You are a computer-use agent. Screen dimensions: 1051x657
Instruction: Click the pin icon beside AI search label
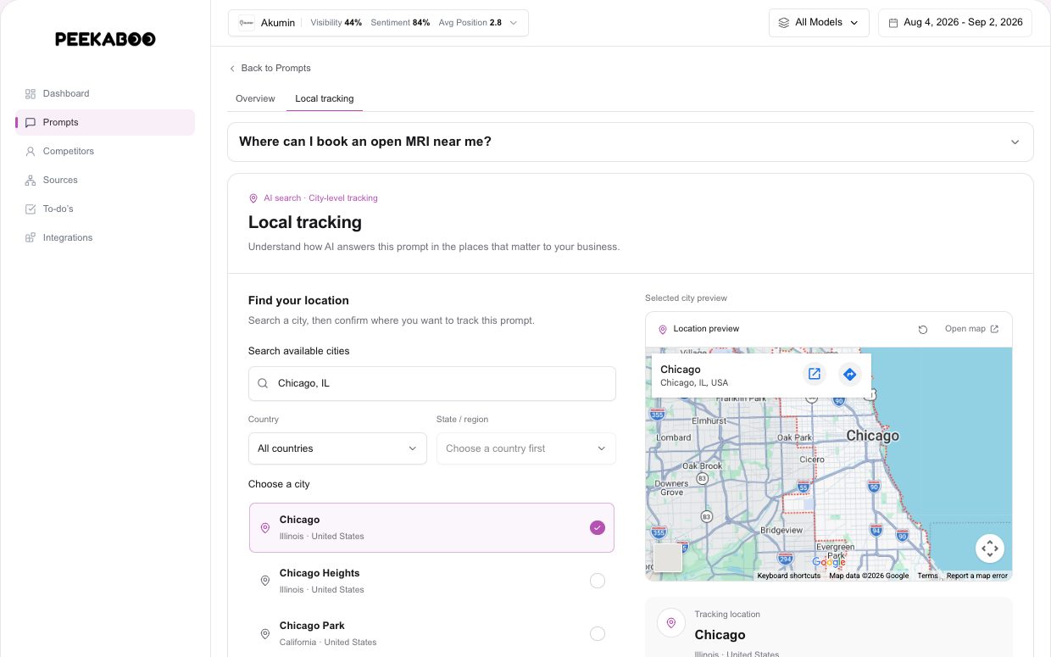(x=253, y=198)
